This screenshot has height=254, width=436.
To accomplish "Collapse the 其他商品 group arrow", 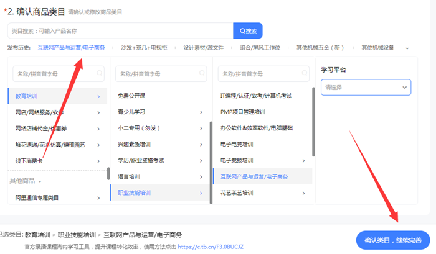I will pyautogui.click(x=40, y=181).
